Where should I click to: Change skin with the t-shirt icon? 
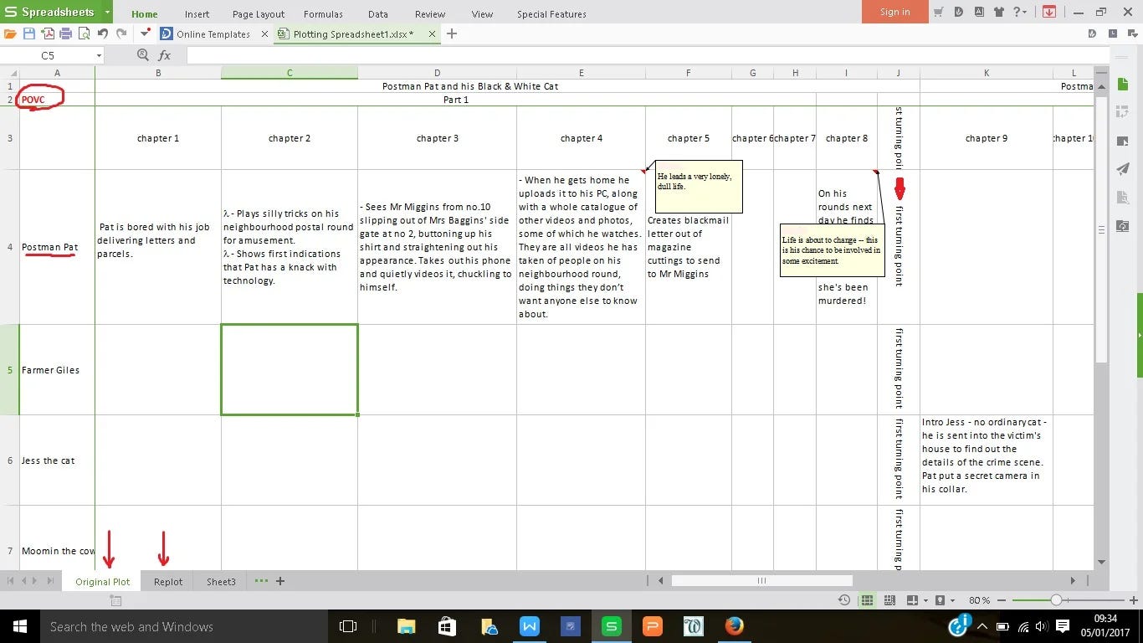[998, 12]
